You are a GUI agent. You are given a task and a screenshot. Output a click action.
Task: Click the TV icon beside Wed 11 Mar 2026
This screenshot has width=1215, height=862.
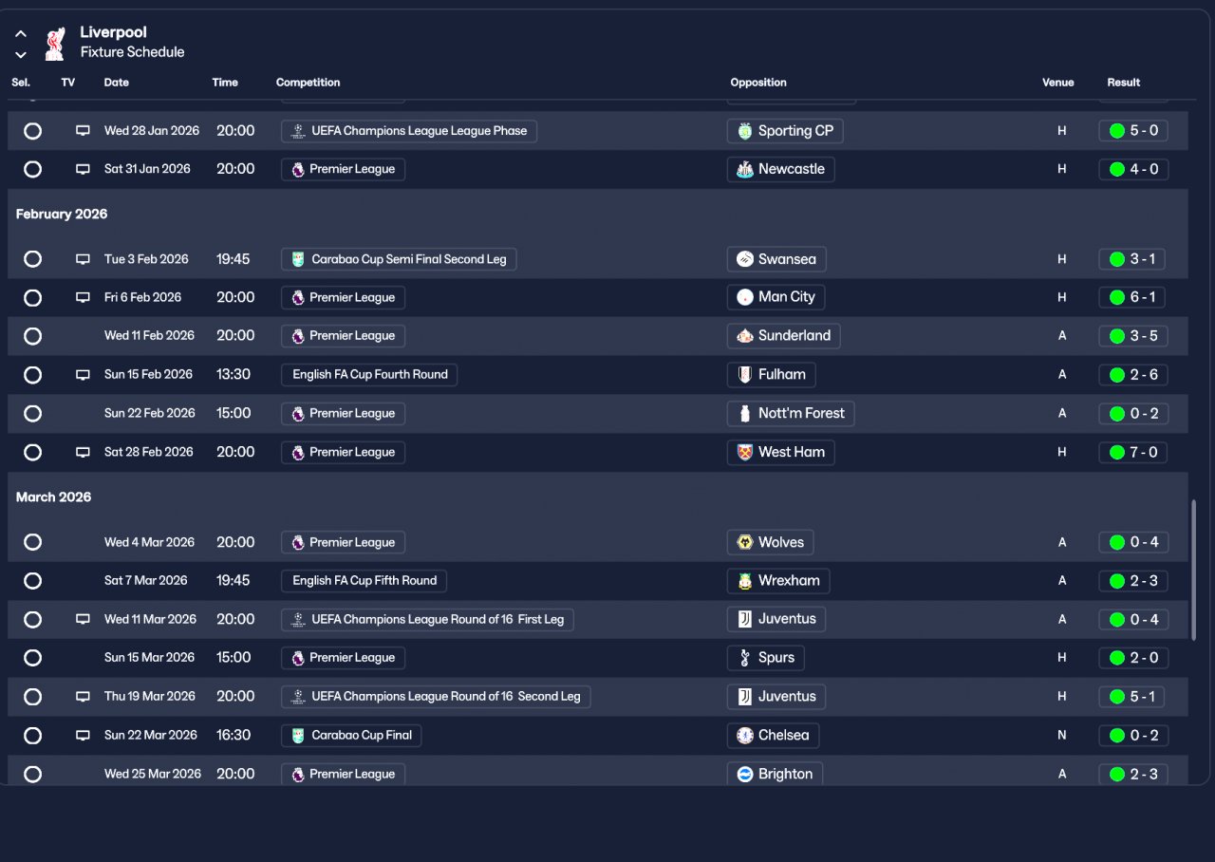[83, 619]
